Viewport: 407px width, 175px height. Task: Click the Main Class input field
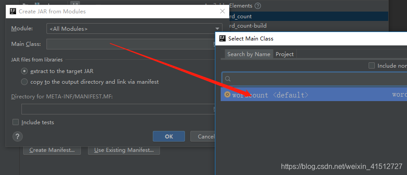[x=131, y=44]
